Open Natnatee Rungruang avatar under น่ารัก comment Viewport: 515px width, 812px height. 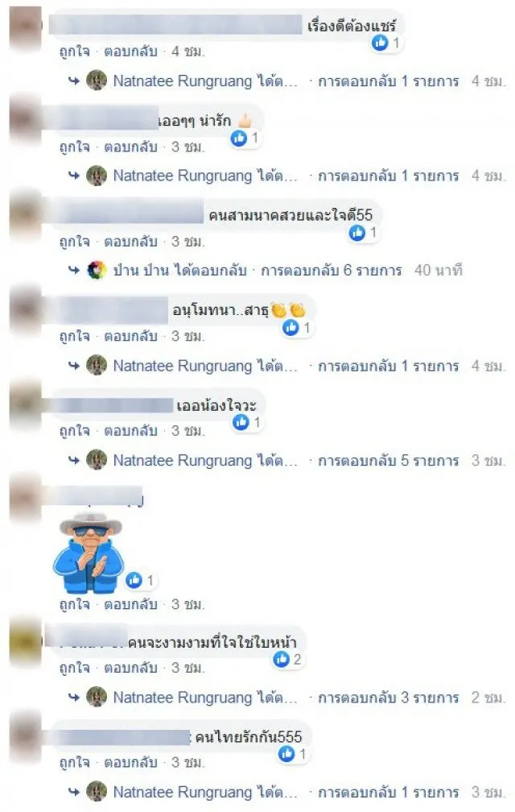pos(97,176)
